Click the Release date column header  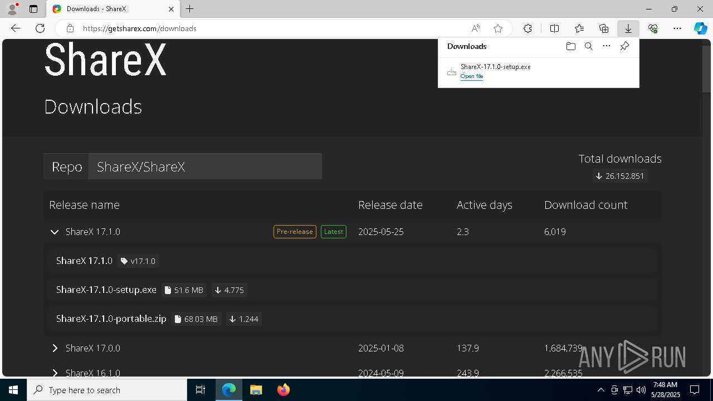(390, 205)
